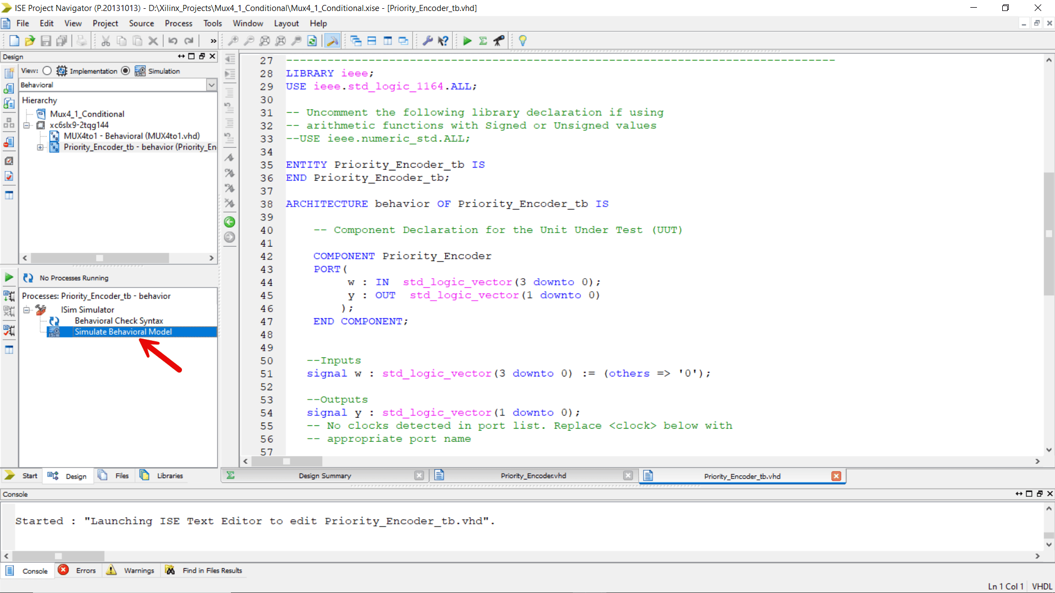
Task: Run the selected process with the green play icon
Action: click(467, 41)
